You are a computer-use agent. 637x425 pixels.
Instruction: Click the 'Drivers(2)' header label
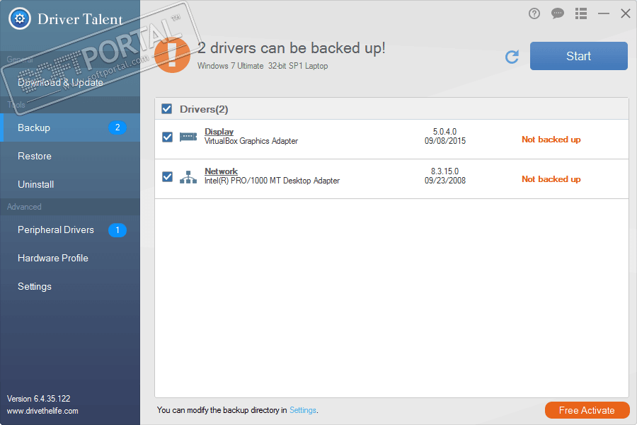pos(204,109)
